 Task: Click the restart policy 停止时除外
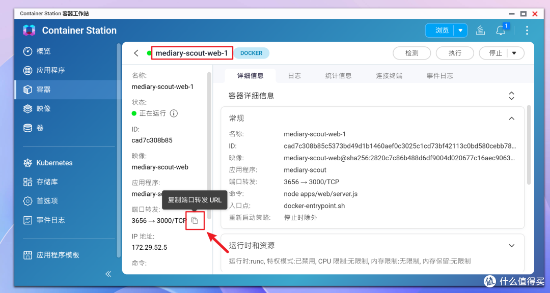[x=300, y=218]
